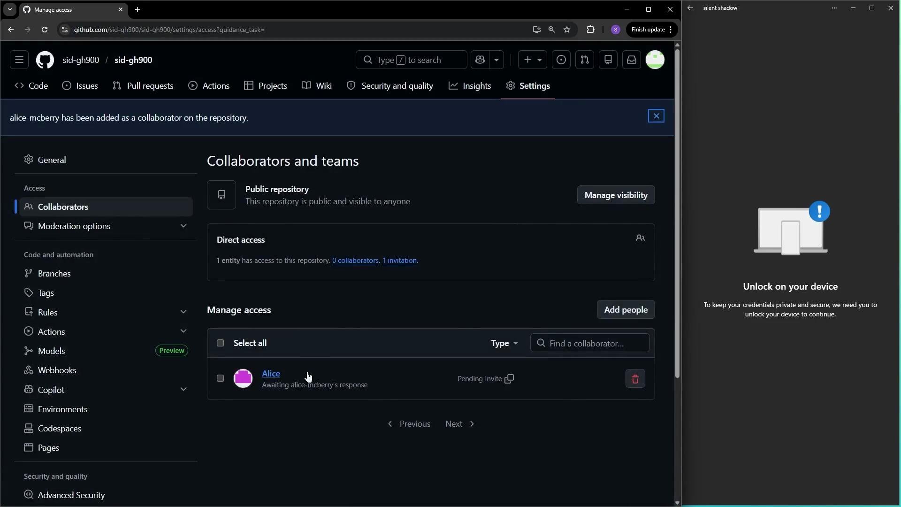This screenshot has width=901, height=507.
Task: Open the Copilot dropdown arrow in header
Action: (496, 60)
